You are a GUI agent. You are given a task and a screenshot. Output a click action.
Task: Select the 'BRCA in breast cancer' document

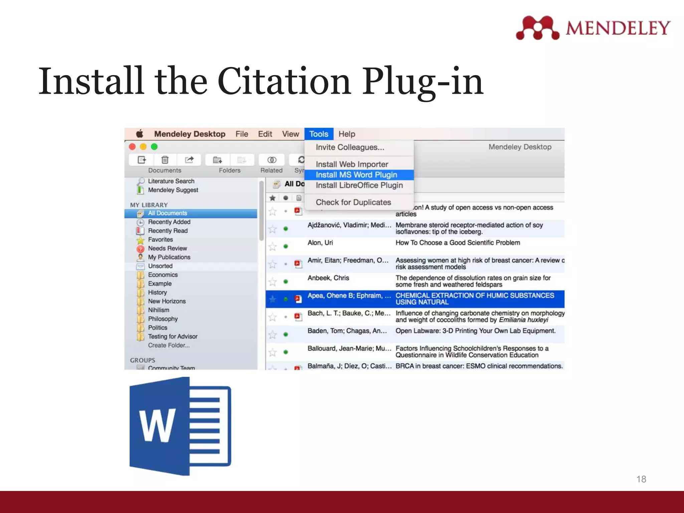pyautogui.click(x=415, y=366)
